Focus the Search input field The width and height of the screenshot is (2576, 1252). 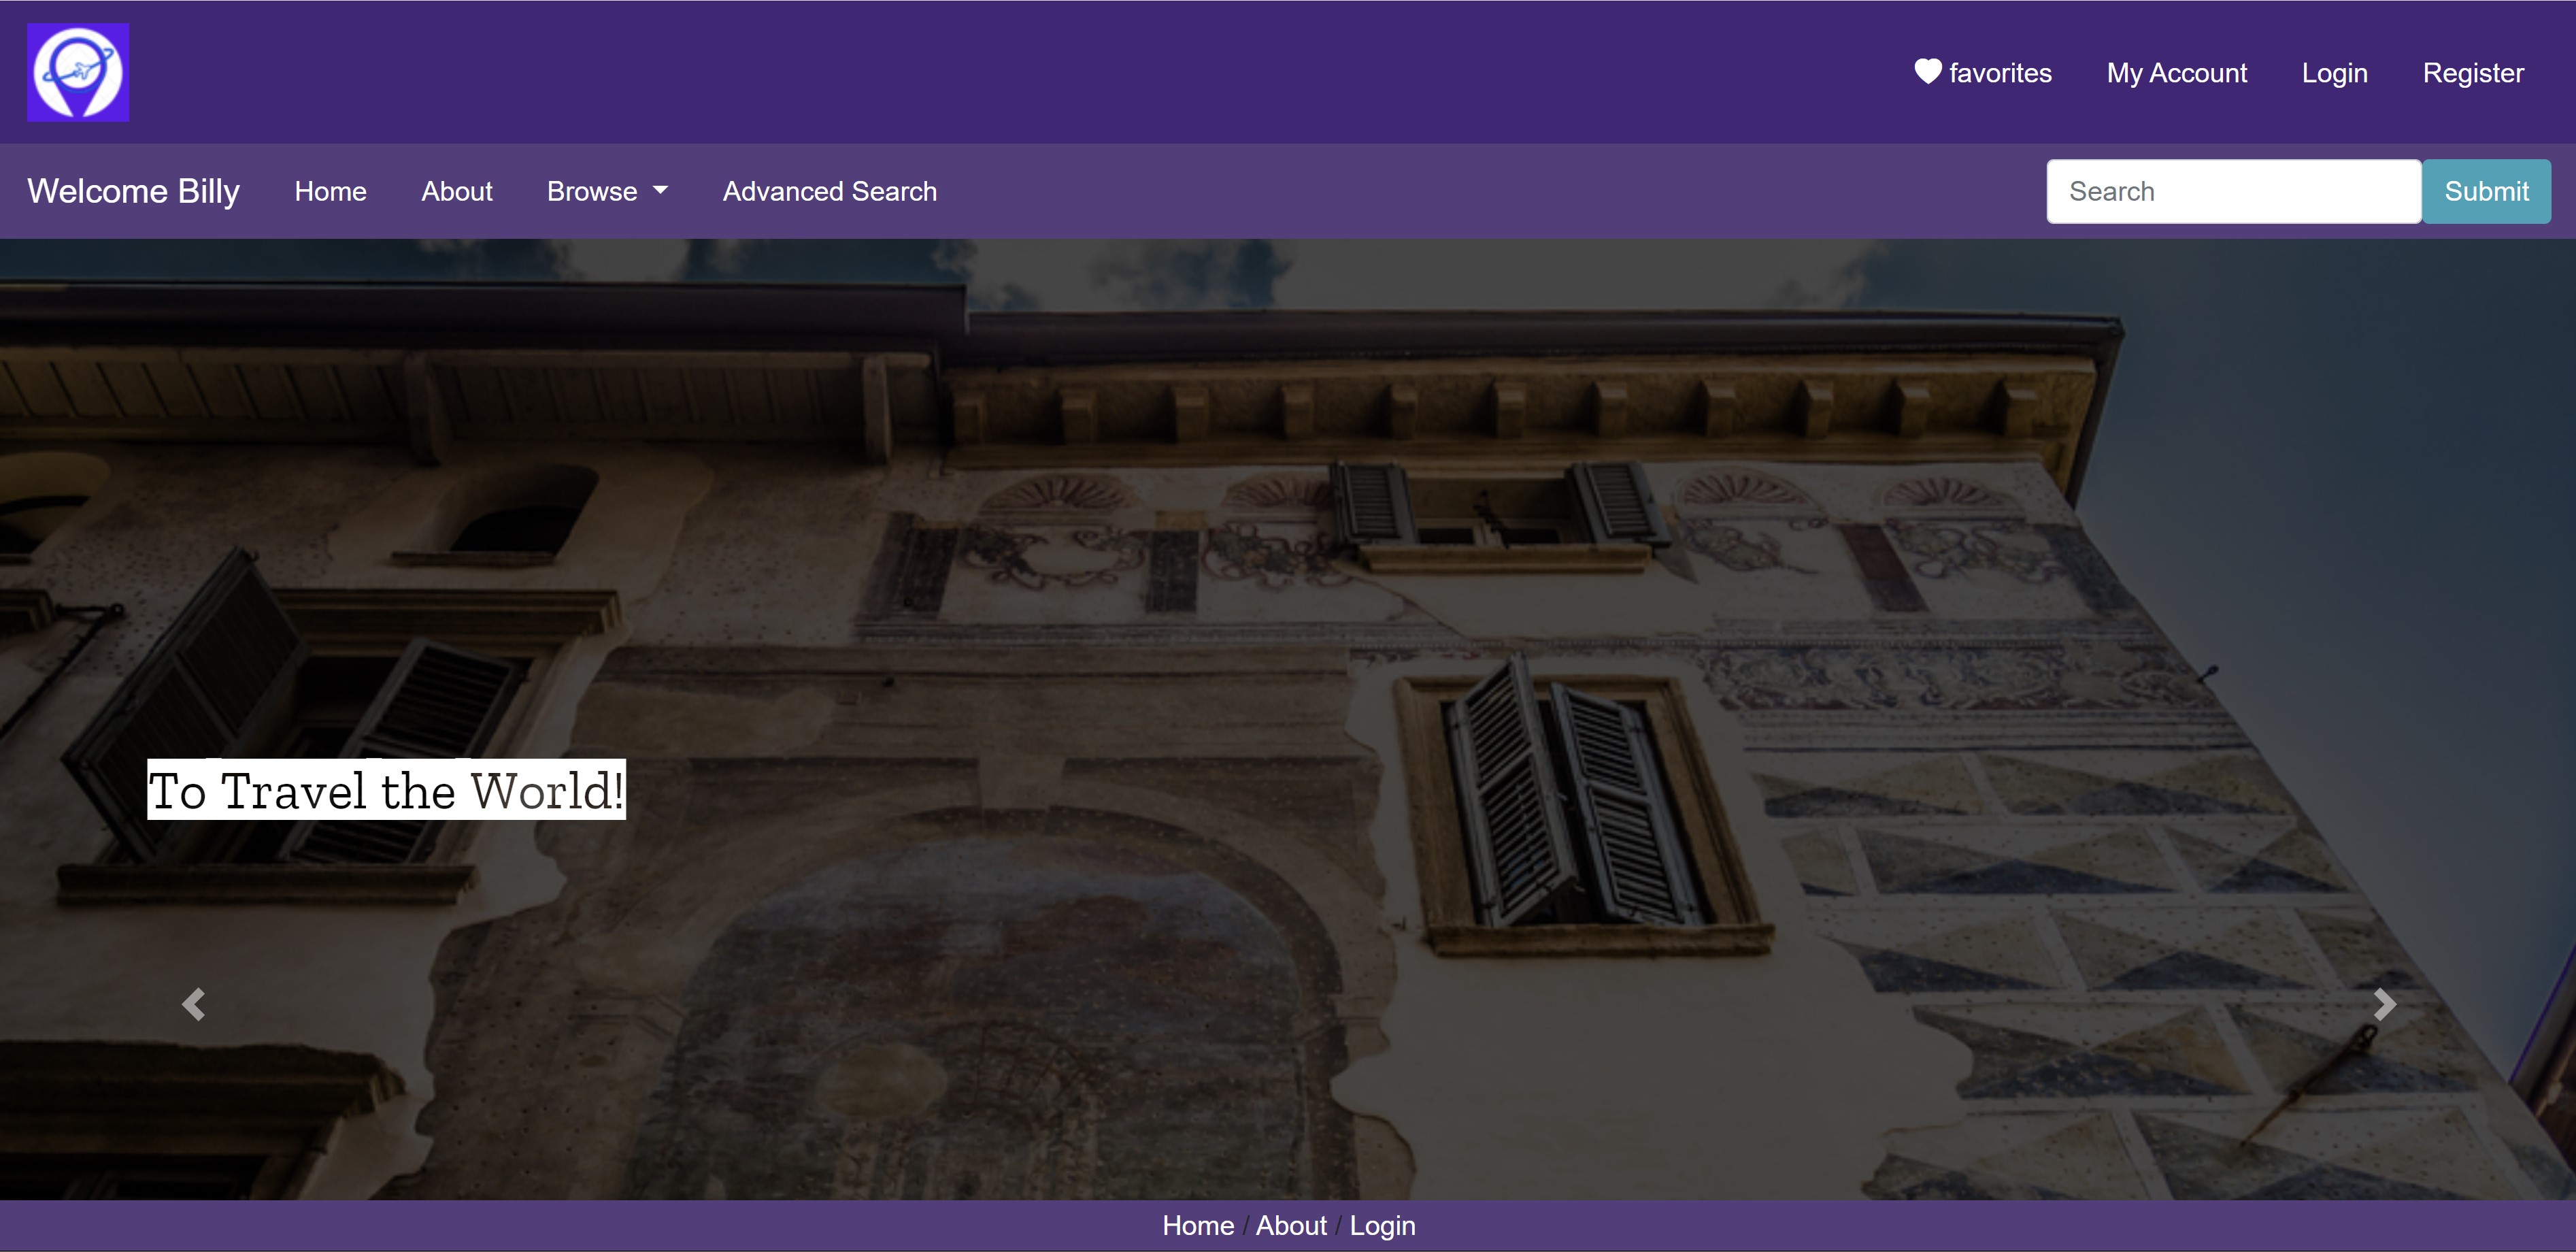(x=2234, y=191)
